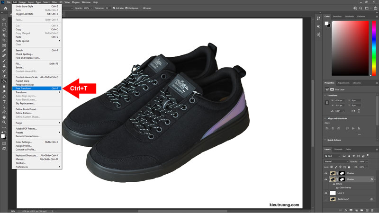Choose Undo Layer Style
This screenshot has width=379, height=213.
coord(37,6)
